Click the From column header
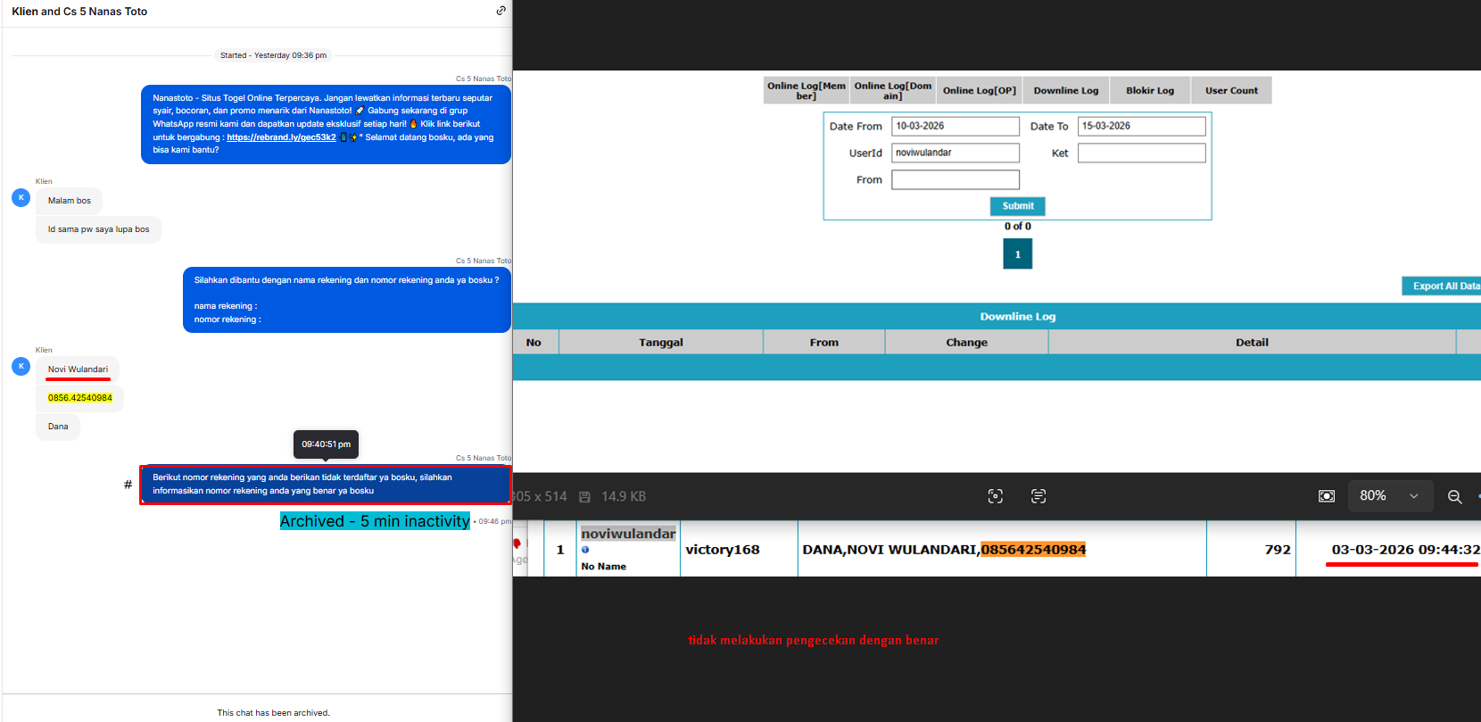This screenshot has width=1481, height=722. click(x=824, y=342)
